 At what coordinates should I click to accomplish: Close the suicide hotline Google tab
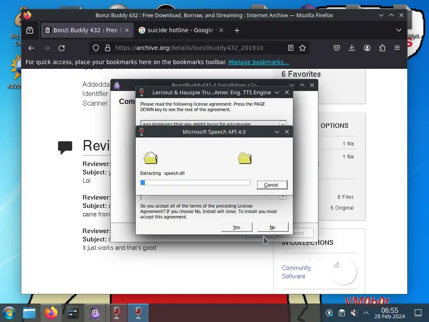point(221,30)
